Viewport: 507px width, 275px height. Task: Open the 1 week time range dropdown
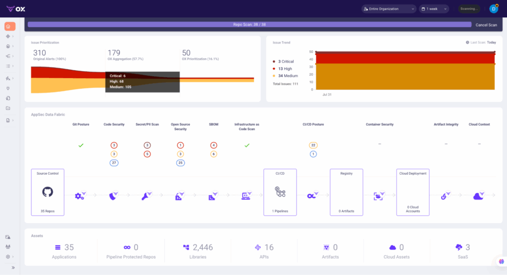click(x=433, y=8)
